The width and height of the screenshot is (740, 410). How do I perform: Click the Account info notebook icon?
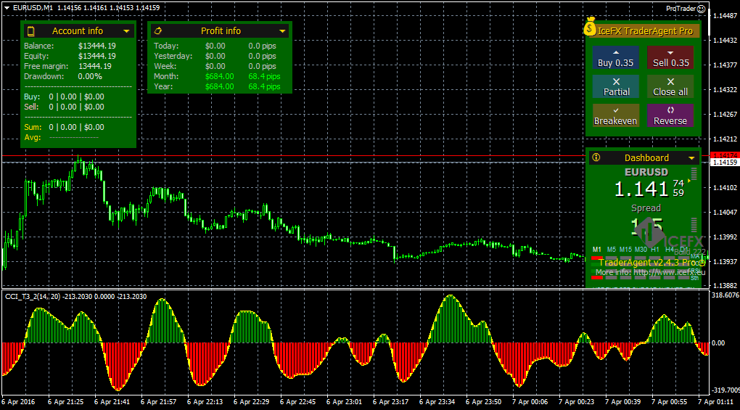point(31,31)
